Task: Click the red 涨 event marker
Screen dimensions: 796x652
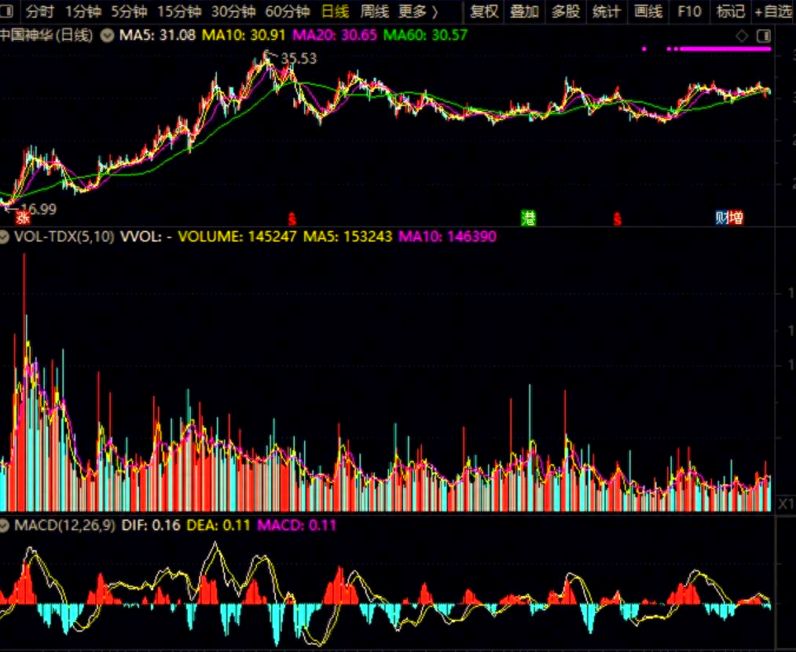Action: [x=22, y=218]
